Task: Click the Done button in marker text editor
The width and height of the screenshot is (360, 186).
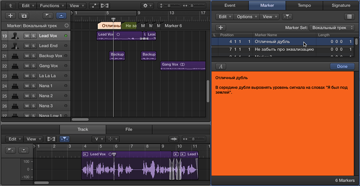Action: click(x=342, y=66)
